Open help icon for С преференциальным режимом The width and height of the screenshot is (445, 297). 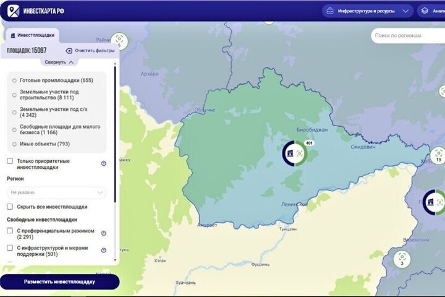(x=104, y=233)
